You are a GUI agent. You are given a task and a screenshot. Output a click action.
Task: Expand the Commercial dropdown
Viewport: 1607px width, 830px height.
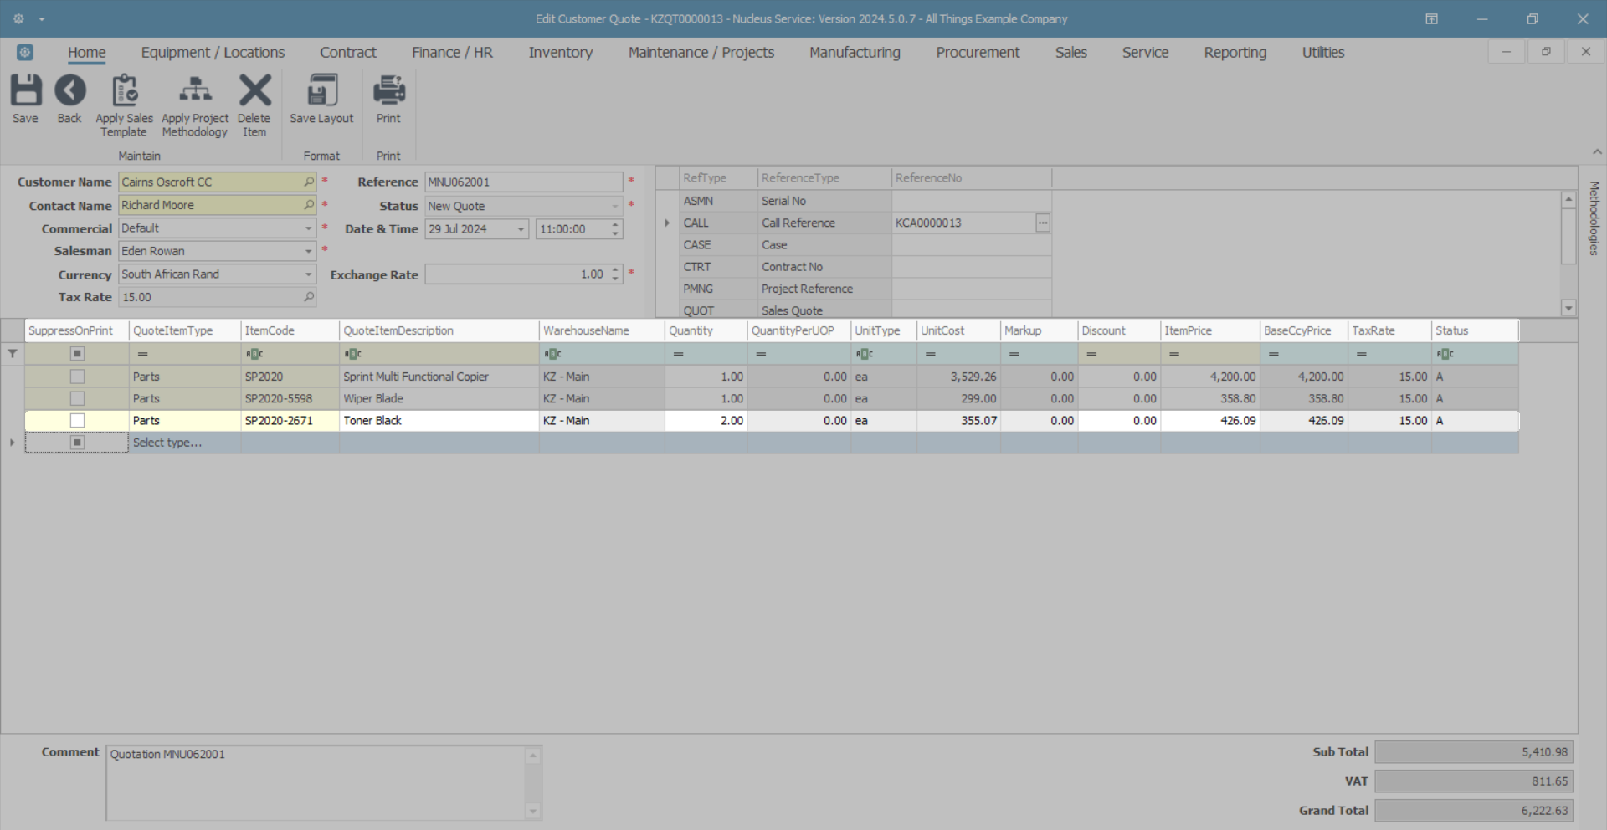coord(309,228)
